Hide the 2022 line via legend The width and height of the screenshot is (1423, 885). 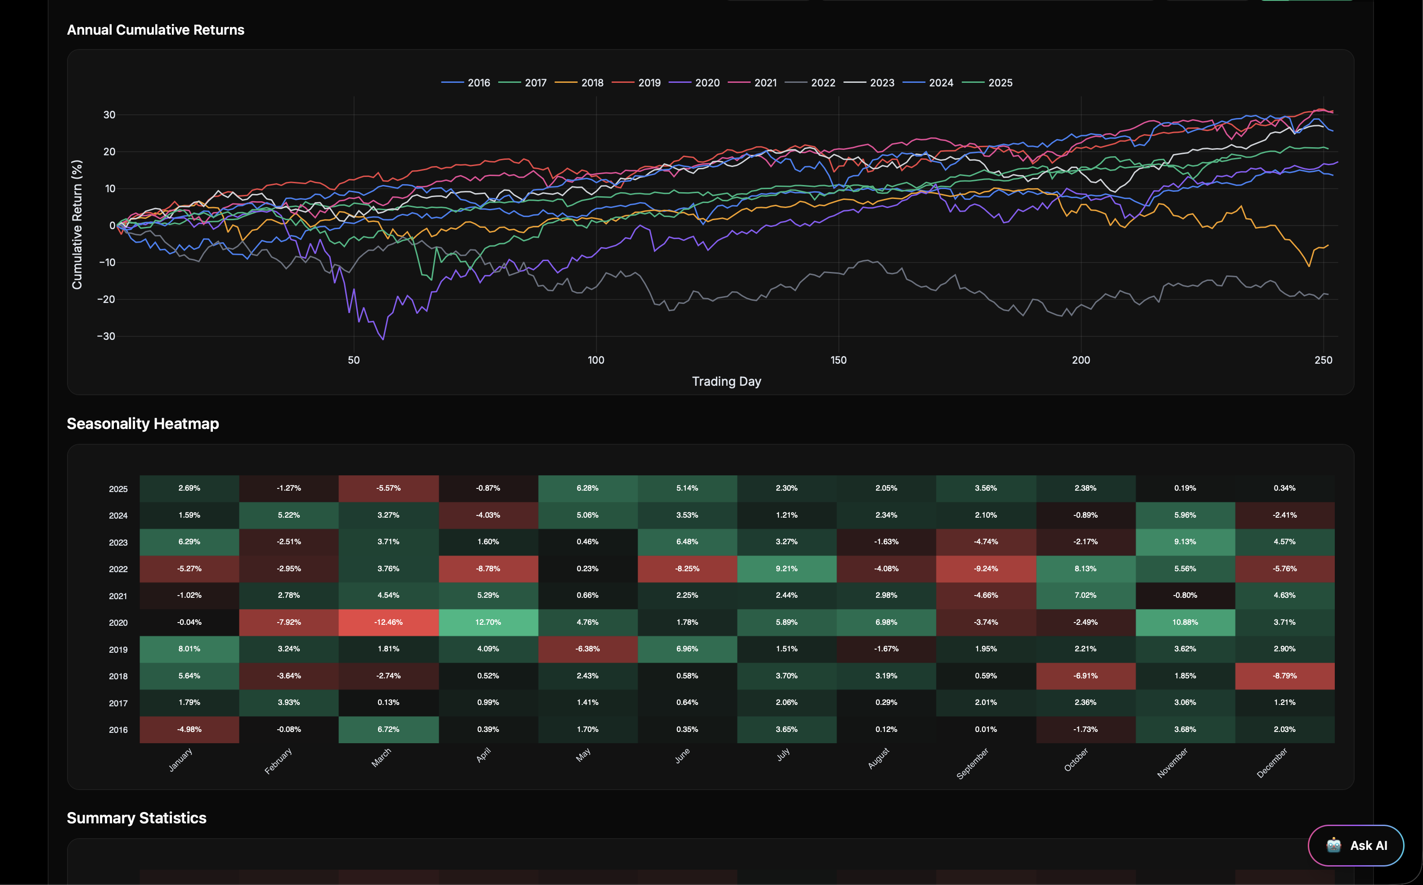click(821, 82)
